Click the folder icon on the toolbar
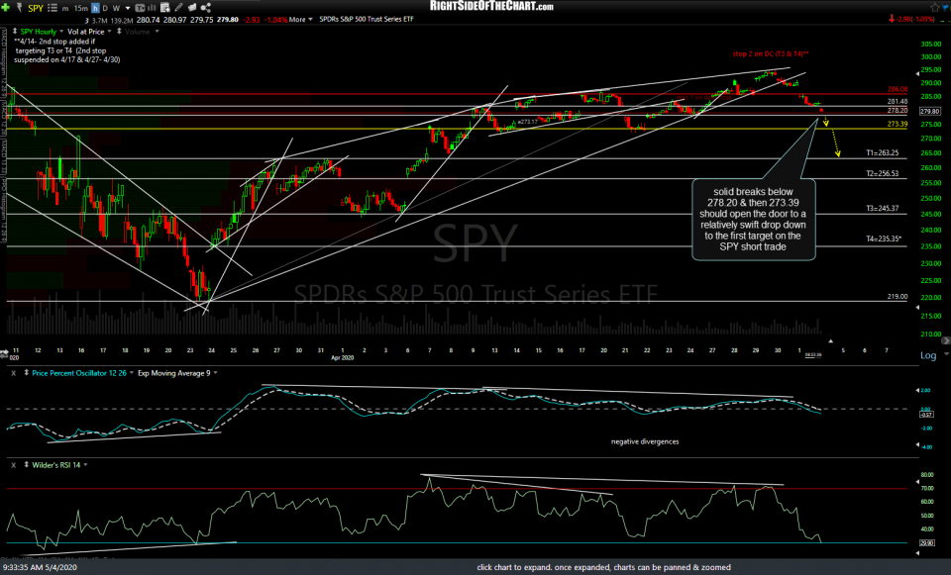951x575 pixels. pos(191,7)
